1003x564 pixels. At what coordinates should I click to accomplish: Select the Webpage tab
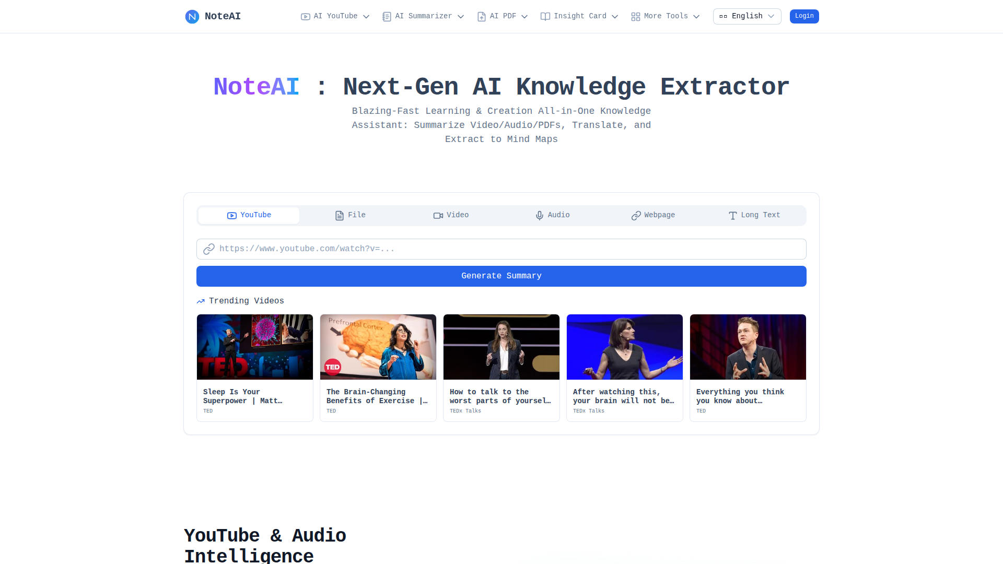(653, 215)
